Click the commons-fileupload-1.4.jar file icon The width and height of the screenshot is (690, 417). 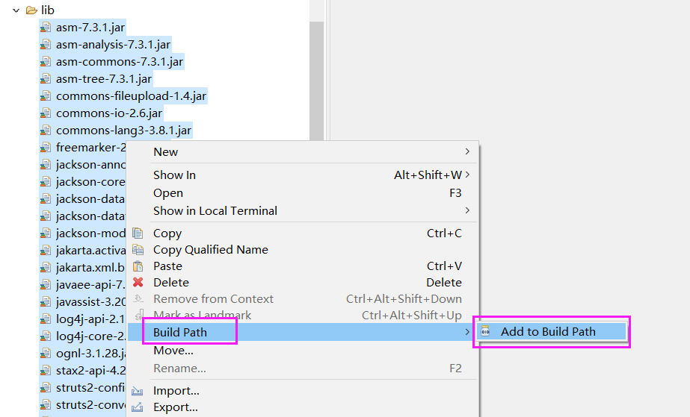coord(46,96)
